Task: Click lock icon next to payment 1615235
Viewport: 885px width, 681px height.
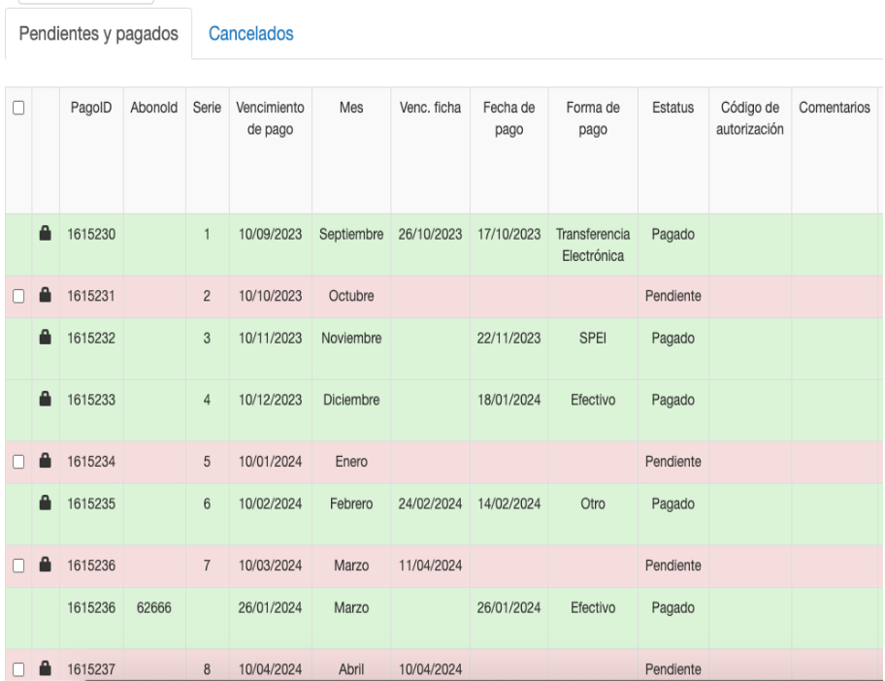Action: pos(45,503)
